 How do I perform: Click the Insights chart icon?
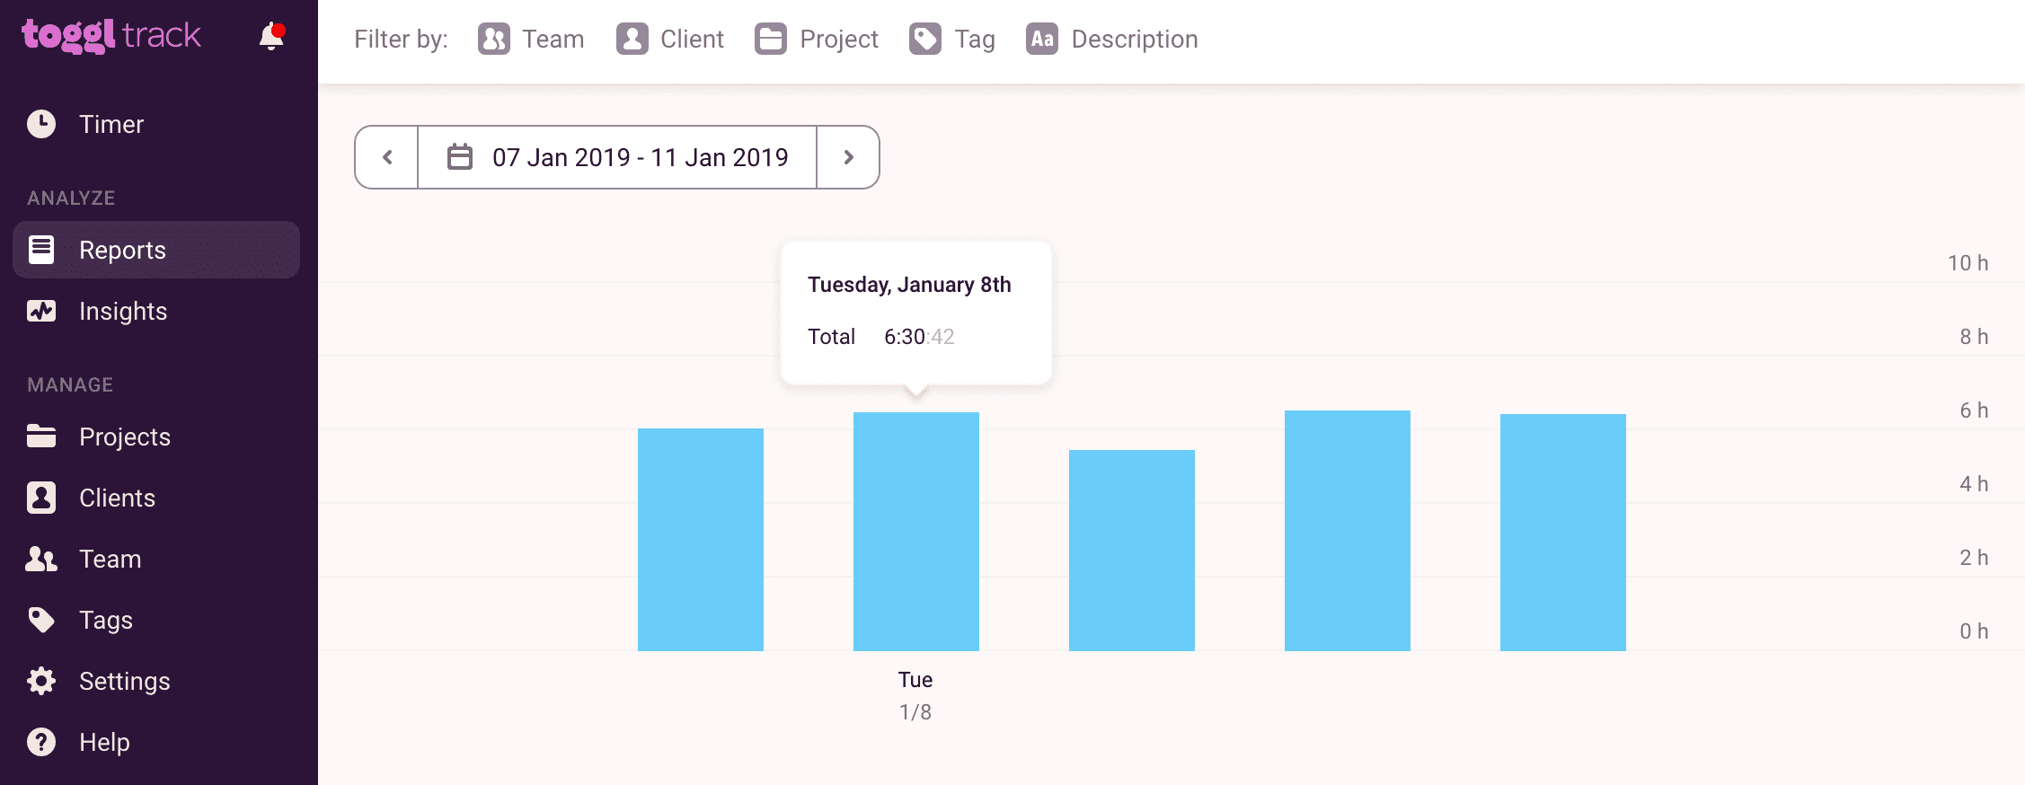(x=41, y=312)
